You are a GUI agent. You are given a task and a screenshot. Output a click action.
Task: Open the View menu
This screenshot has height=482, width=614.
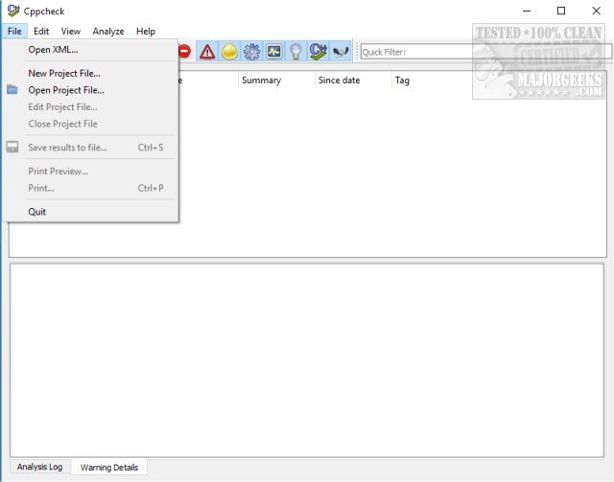pyautogui.click(x=70, y=32)
